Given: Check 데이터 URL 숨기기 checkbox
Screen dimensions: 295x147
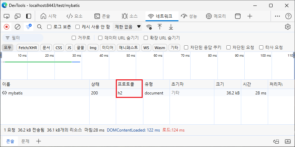Looking at the screenshot, I should point(101,38).
